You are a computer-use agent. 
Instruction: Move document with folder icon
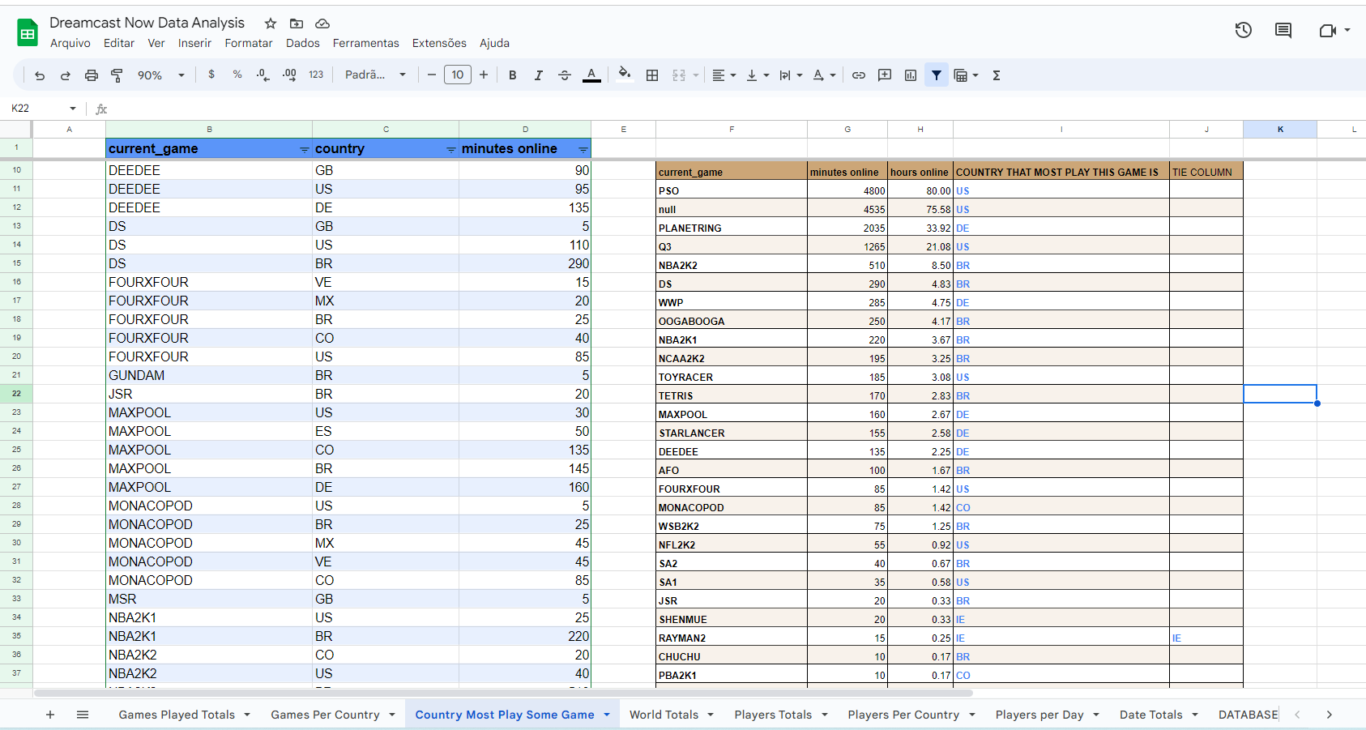(297, 23)
